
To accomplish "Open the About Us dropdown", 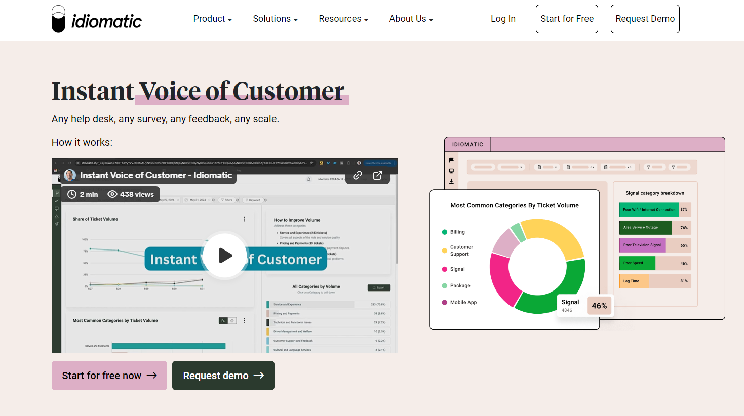I will pos(411,19).
